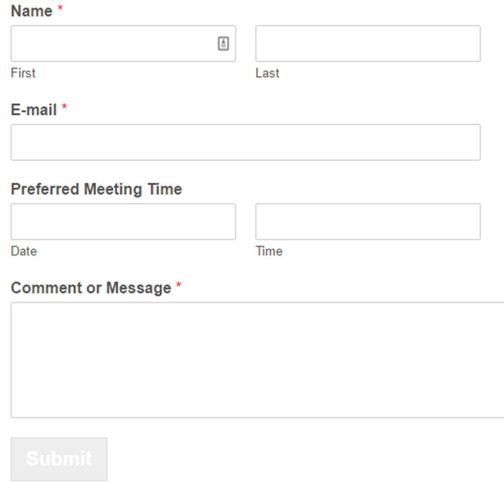Screen dimensions: 504x483
Task: Click the contact autofill icon in First name field
Action: (224, 43)
